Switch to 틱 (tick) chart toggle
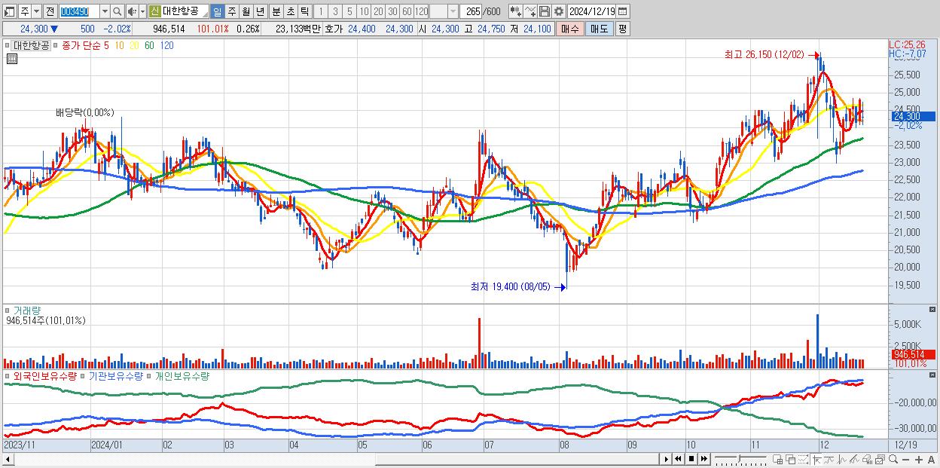Screen dimensions: 940x468 [304, 11]
